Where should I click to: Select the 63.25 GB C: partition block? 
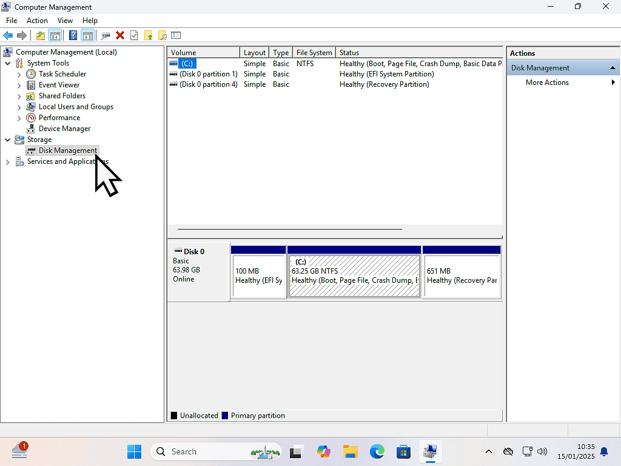pos(354,276)
